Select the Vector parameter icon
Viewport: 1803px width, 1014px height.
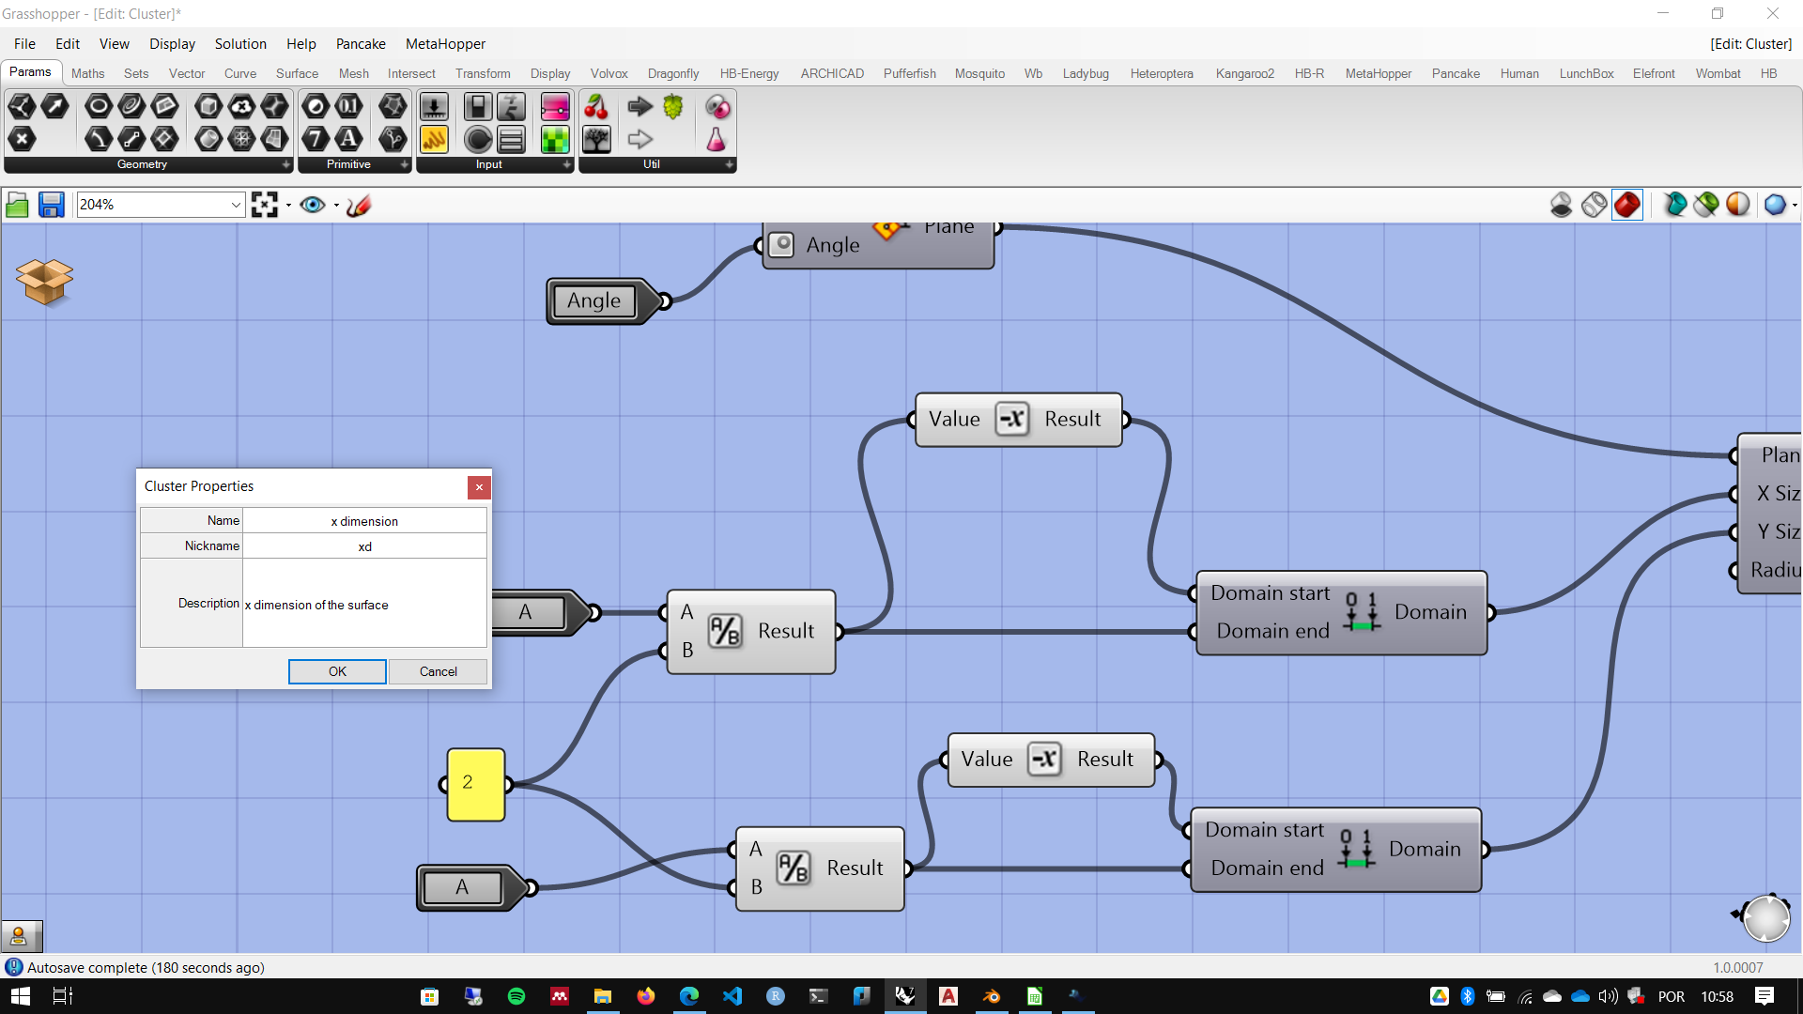(x=54, y=106)
